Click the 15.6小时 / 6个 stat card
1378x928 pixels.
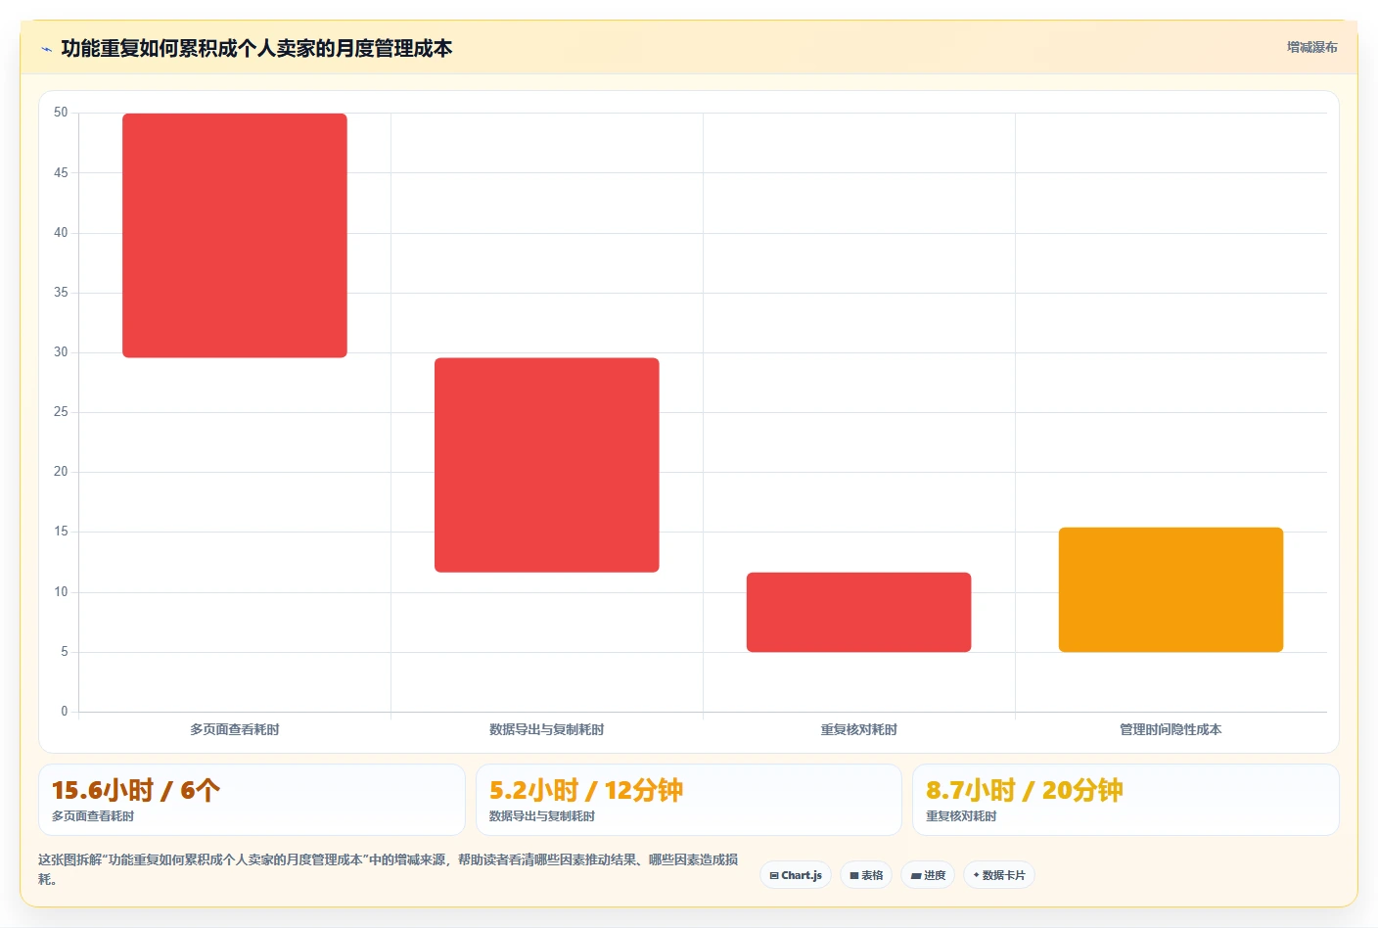click(x=252, y=800)
